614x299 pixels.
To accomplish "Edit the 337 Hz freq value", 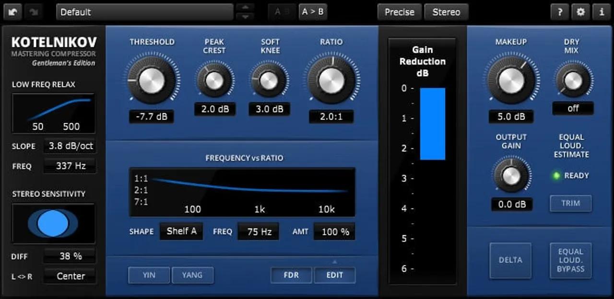I will coord(70,166).
